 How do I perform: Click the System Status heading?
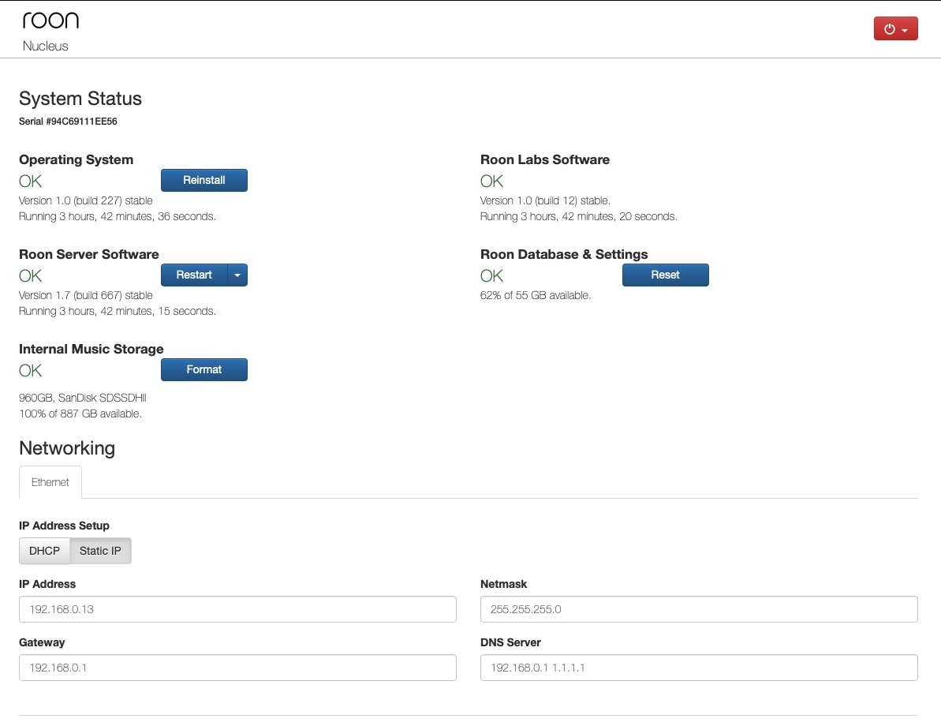coord(80,99)
